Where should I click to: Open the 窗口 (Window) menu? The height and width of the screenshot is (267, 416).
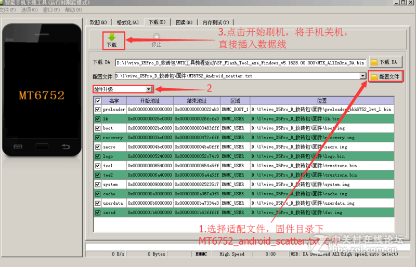pyautogui.click(x=51, y=10)
